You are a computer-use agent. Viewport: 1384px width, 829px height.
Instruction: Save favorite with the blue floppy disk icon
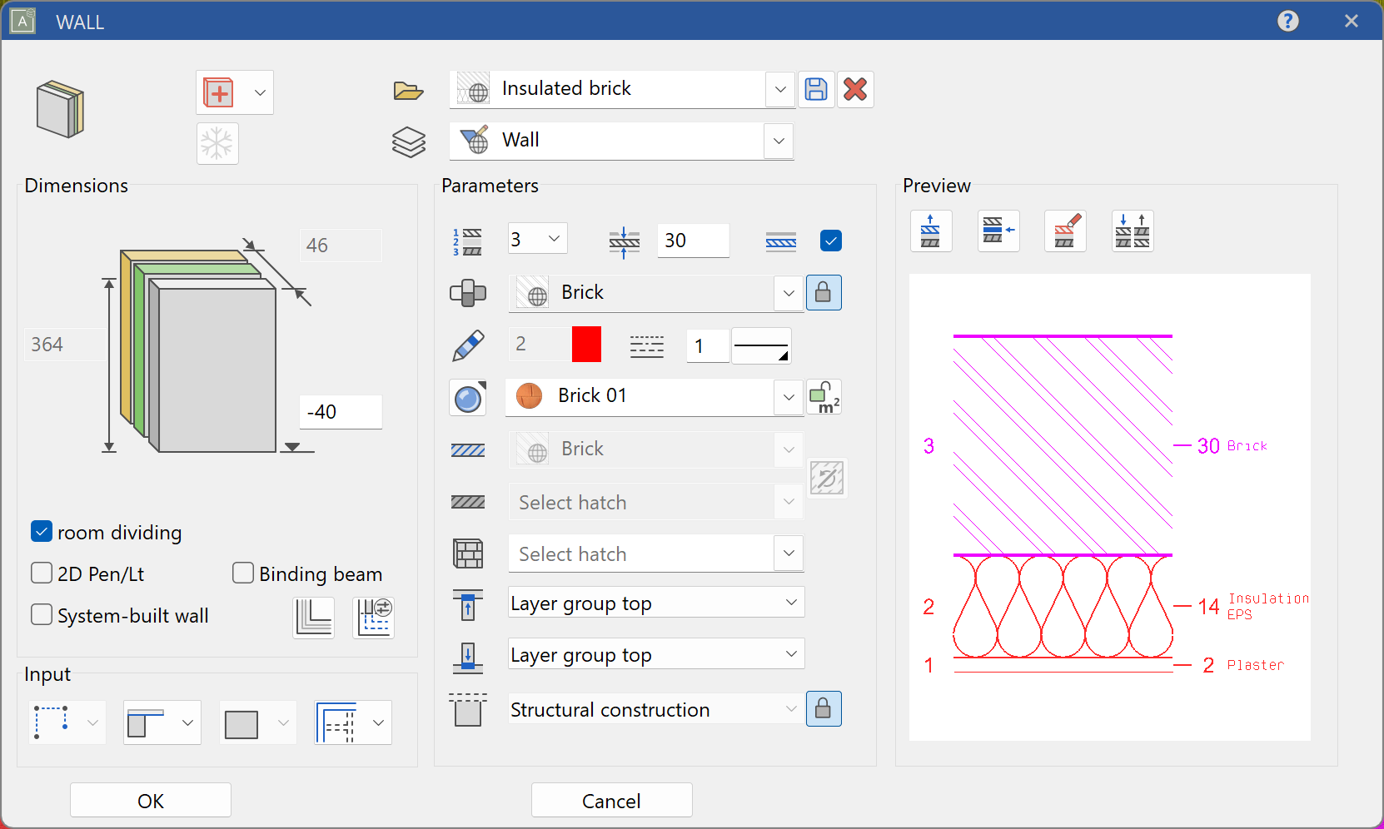pyautogui.click(x=816, y=89)
